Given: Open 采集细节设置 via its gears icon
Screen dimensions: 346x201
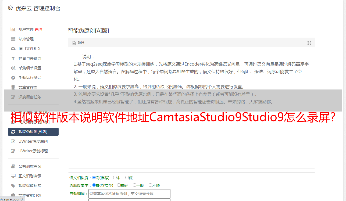Looking at the screenshot, I should 13,68.
